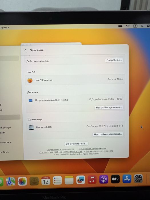This screenshot has width=150, height=200.
Task: Open Contacts app in the Dock
Action: click(34, 181)
